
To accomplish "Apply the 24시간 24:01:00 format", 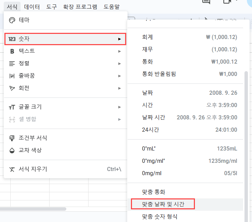I will click(185, 130).
